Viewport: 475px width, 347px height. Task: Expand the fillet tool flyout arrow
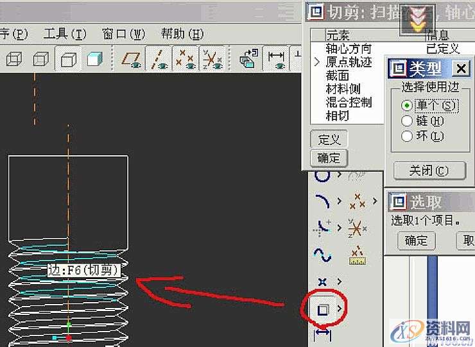pyautogui.click(x=340, y=228)
